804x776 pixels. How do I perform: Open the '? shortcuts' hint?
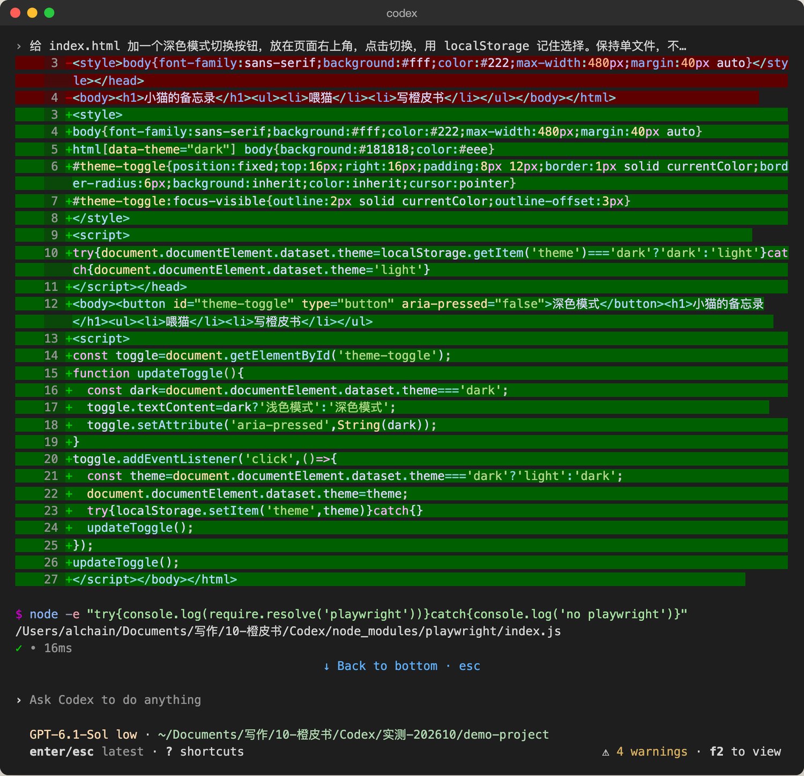pyautogui.click(x=205, y=752)
